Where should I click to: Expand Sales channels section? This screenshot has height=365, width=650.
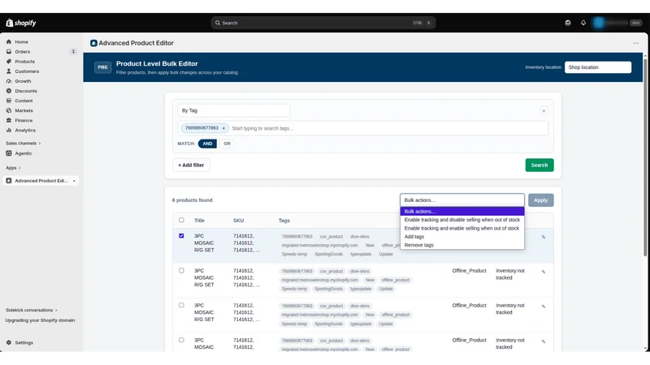pos(24,144)
